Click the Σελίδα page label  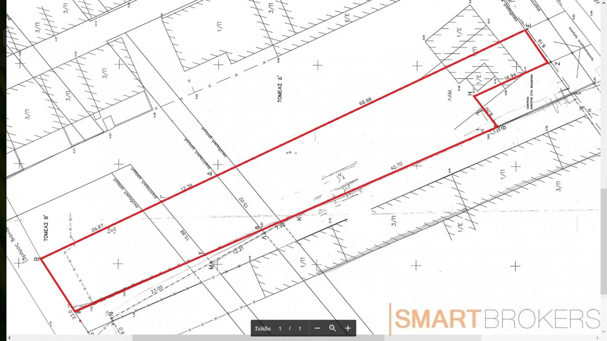[263, 328]
